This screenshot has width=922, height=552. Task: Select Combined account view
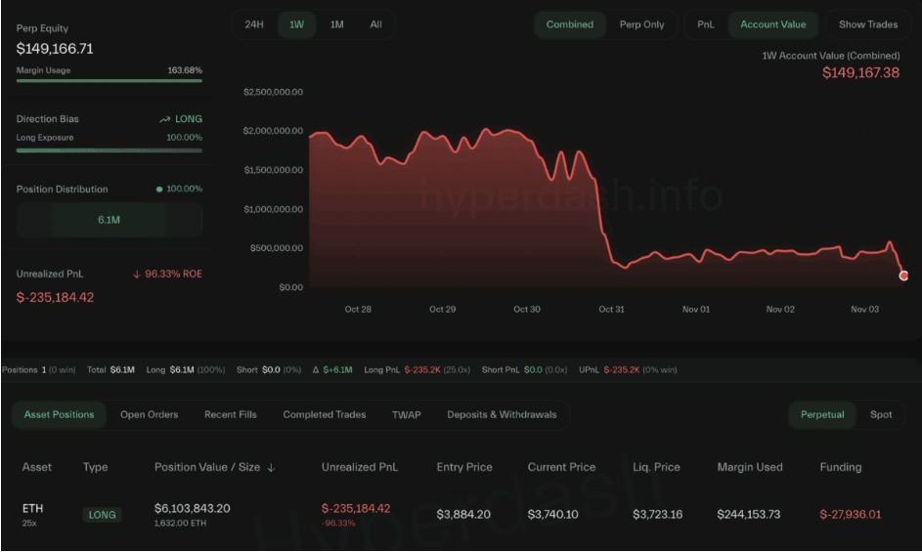569,24
